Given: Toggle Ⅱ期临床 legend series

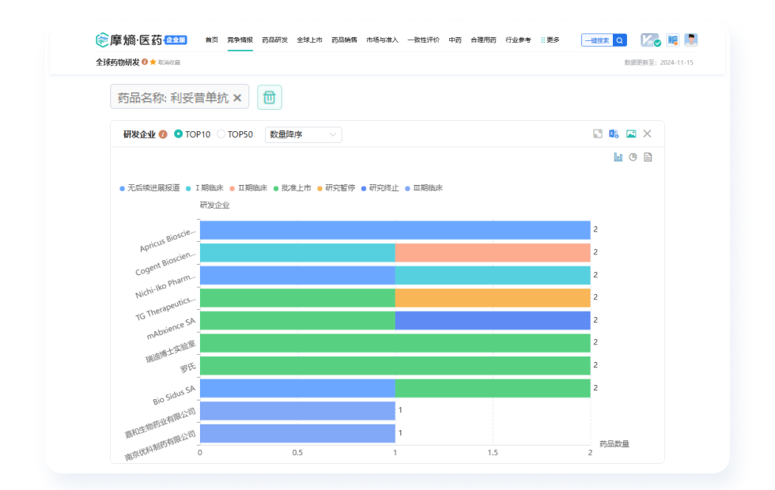Looking at the screenshot, I should 248,188.
